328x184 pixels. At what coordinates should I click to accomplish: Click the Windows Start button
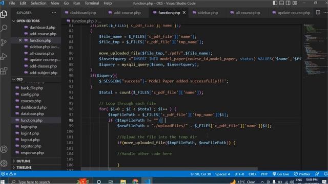3,181
